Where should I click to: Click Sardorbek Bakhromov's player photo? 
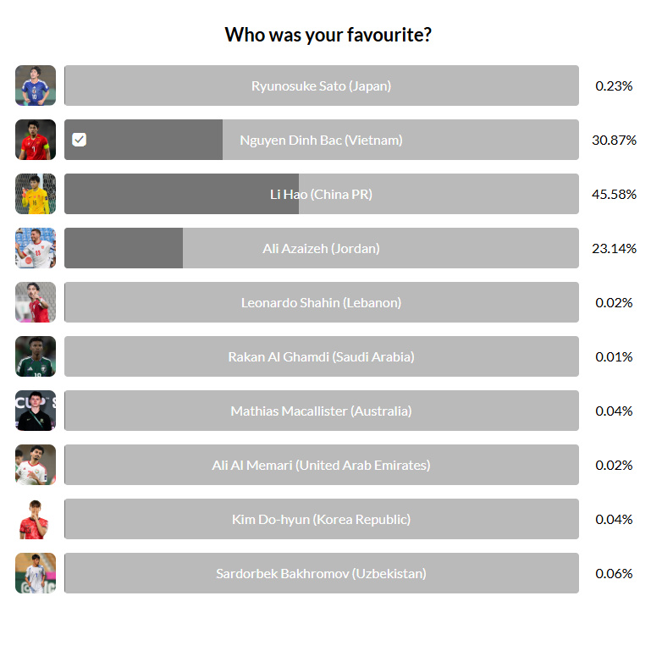click(36, 573)
